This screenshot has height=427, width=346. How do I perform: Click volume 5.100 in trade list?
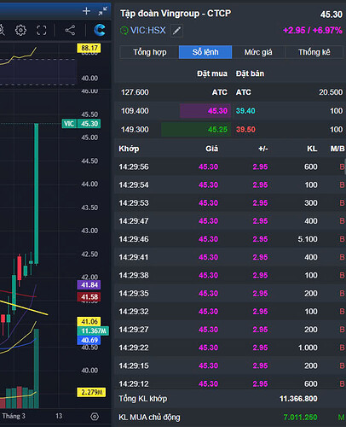(x=308, y=239)
